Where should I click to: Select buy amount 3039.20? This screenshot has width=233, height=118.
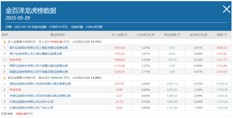click(x=119, y=48)
